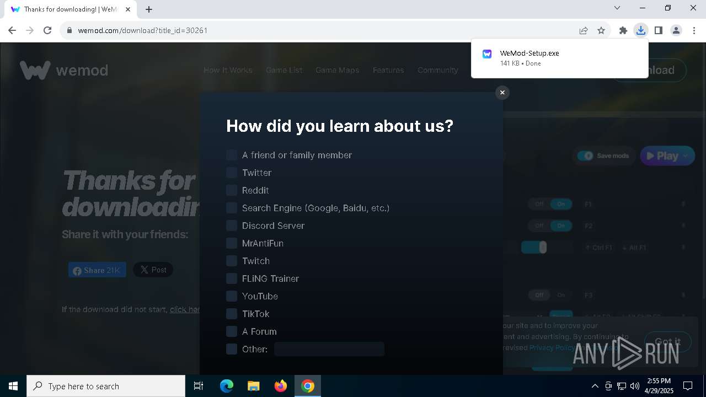Open 'Features' nav item

coord(388,70)
